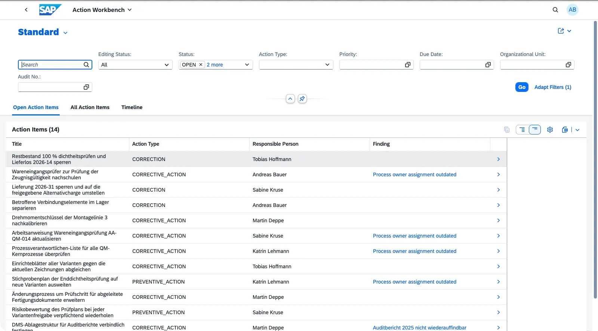Screen dimensions: 598x331
Task: Click the copy icon in table toolbar
Action: (x=507, y=130)
